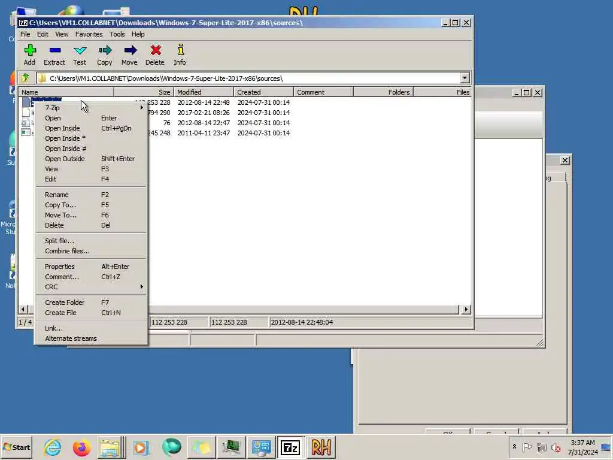The height and width of the screenshot is (460, 613).
Task: Choose Open in the context menu
Action: (92, 118)
